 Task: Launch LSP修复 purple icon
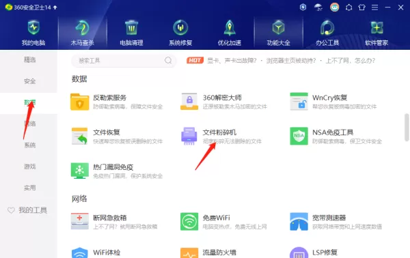299,253
